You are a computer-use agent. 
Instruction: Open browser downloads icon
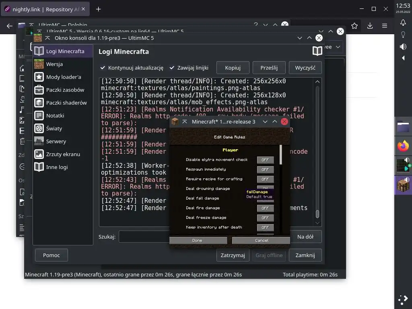370,26
